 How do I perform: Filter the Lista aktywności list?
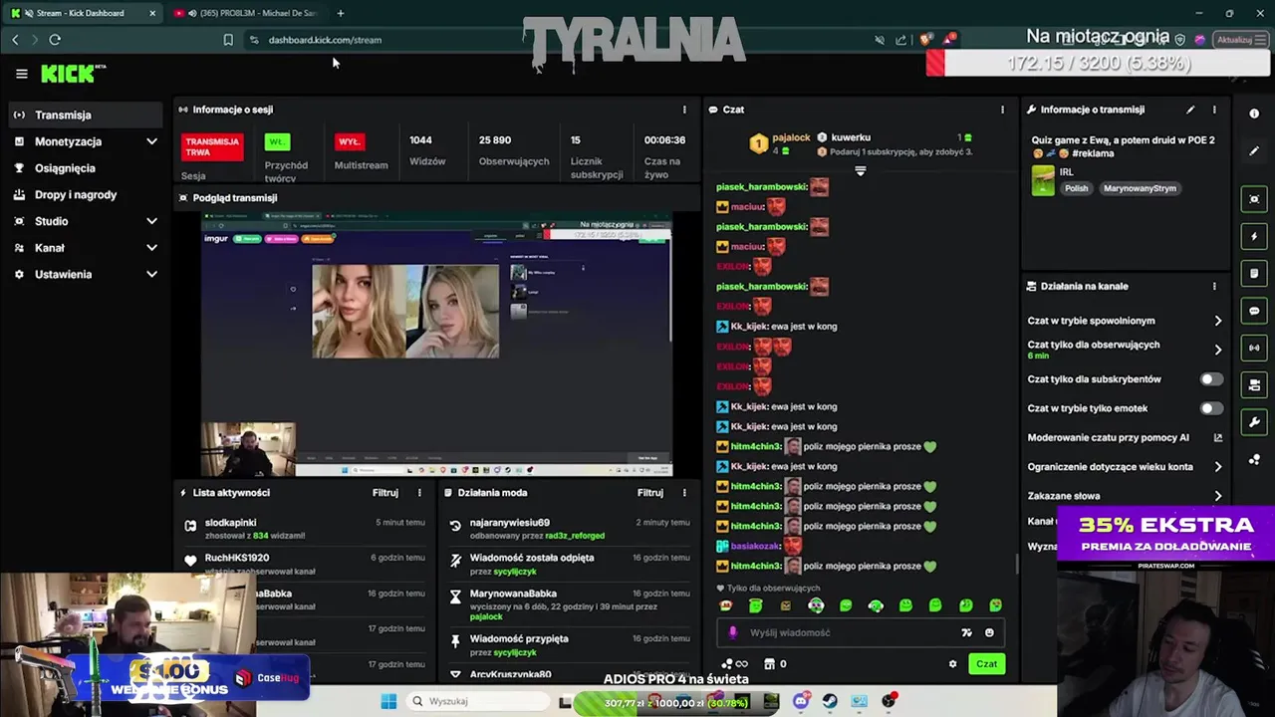click(385, 493)
